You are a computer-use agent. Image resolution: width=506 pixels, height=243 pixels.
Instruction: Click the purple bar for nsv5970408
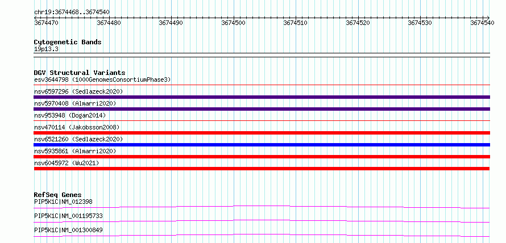pos(262,109)
